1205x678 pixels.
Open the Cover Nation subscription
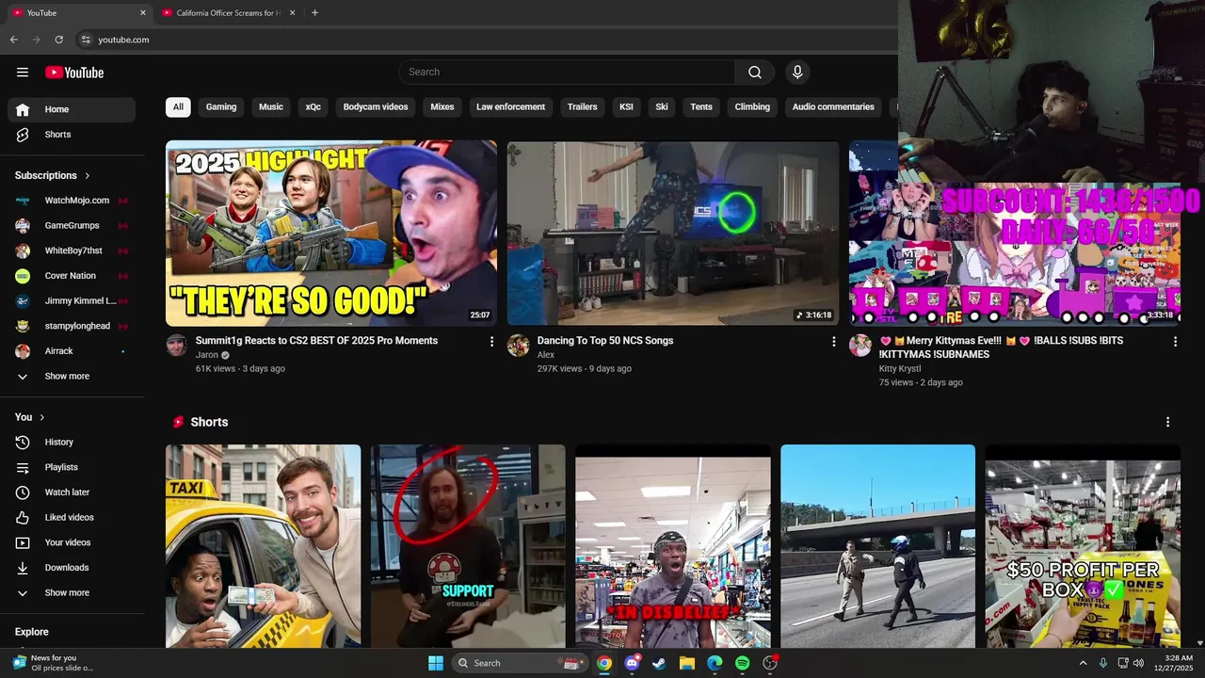tap(72, 276)
